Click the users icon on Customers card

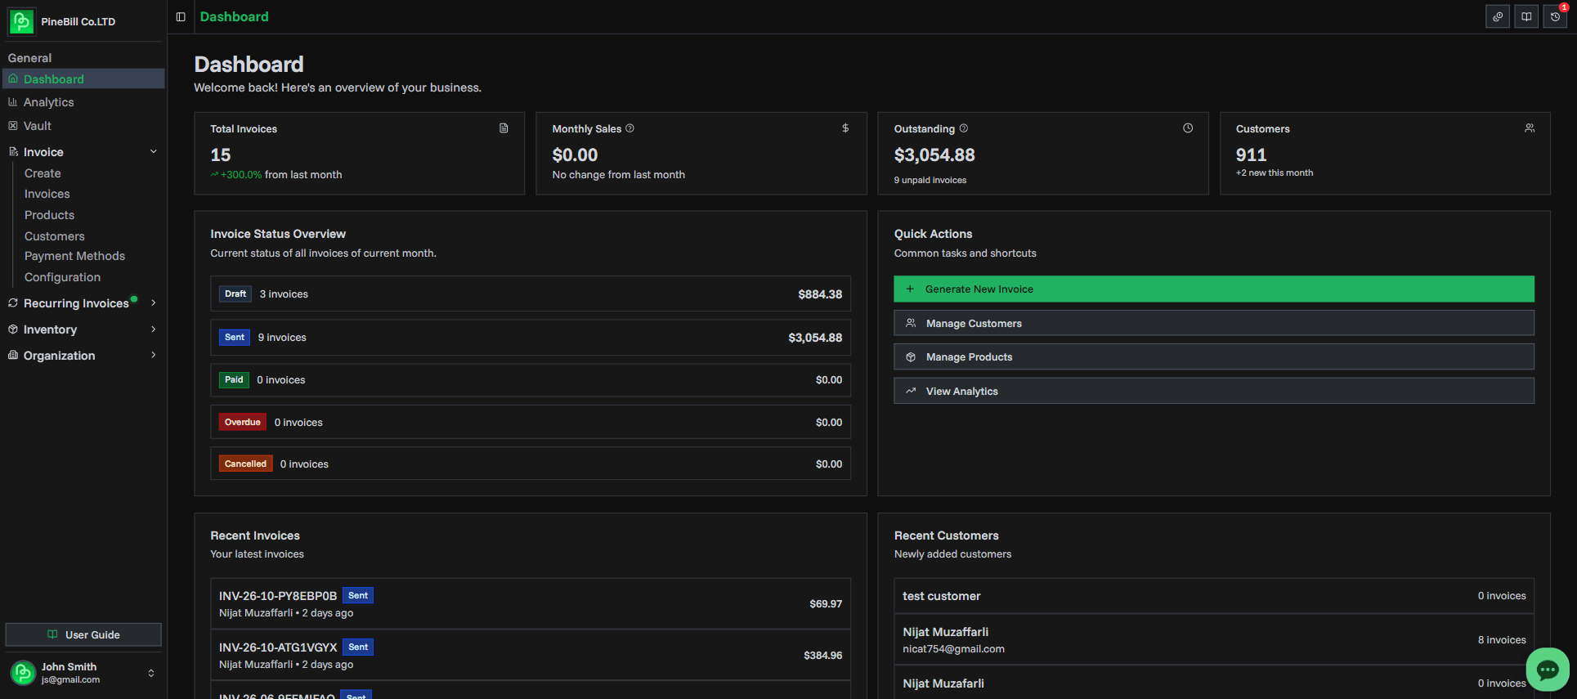1530,128
